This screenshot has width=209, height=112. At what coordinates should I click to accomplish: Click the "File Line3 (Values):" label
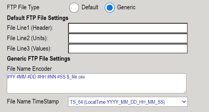[x=29, y=48]
